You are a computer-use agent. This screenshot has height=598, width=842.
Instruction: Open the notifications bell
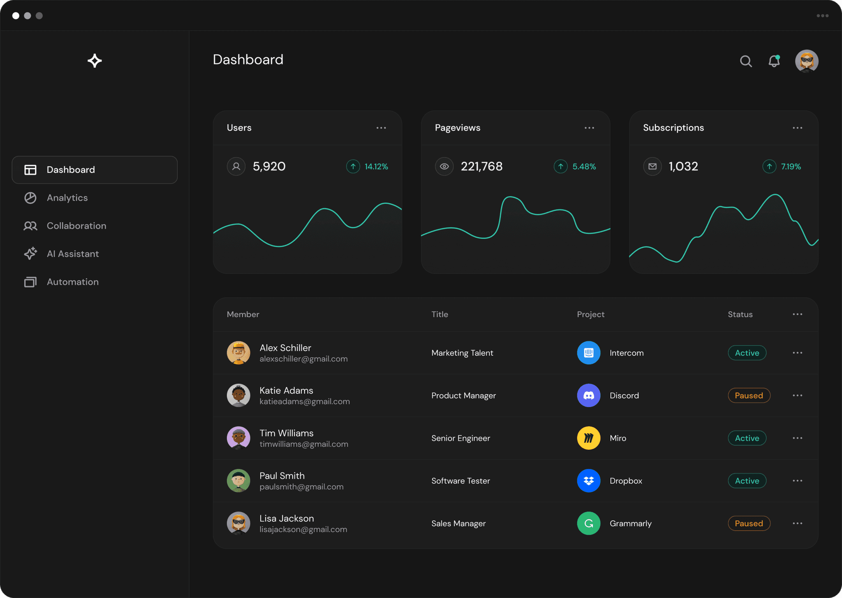[x=774, y=61]
